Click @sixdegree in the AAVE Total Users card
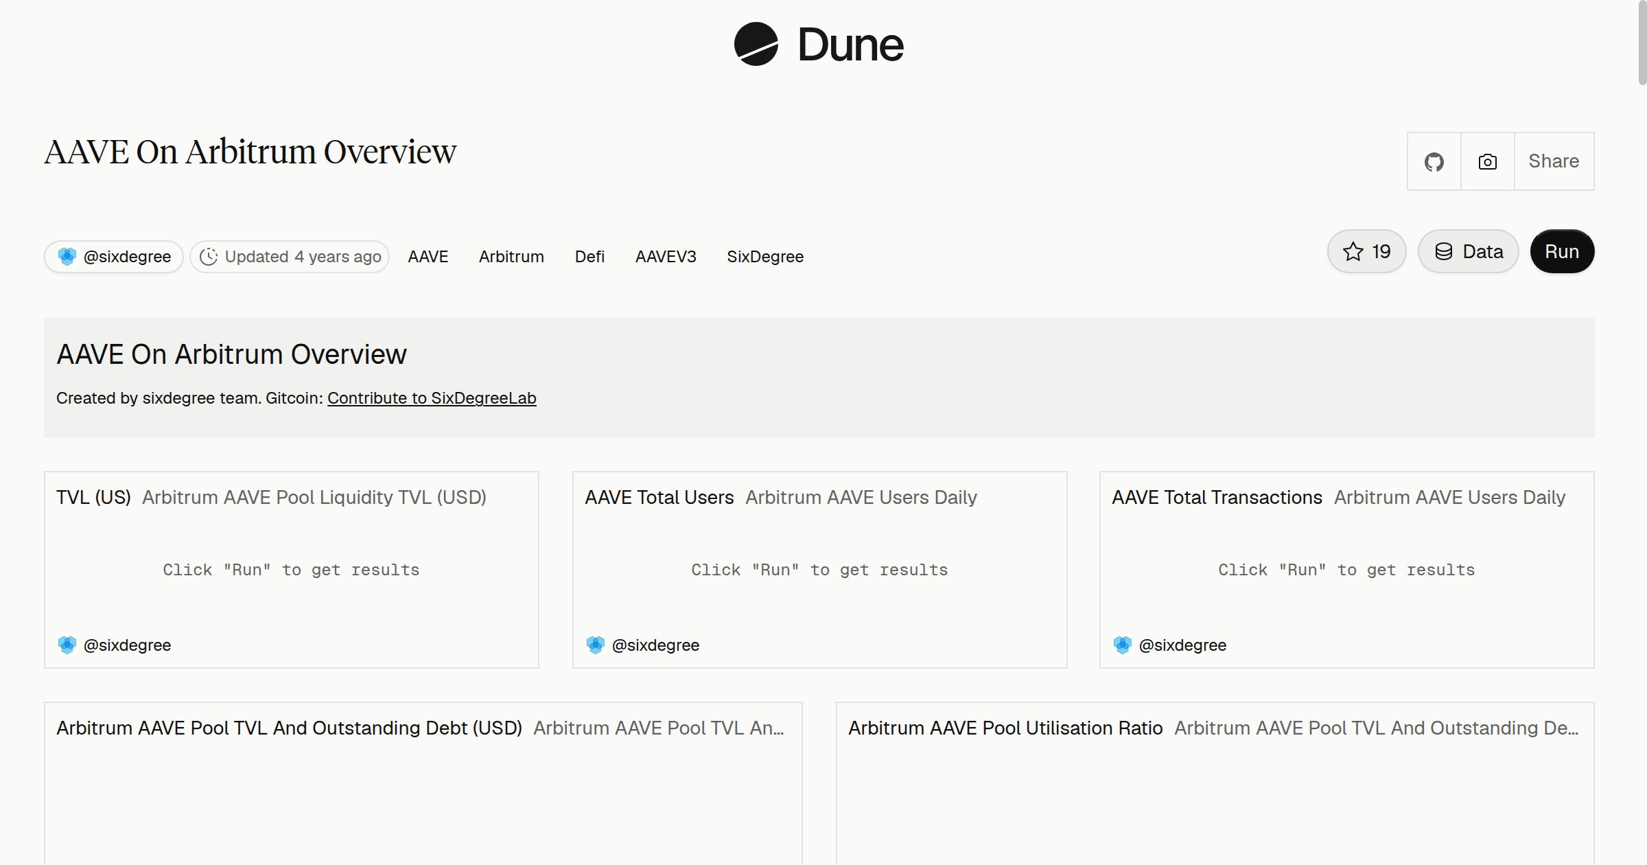The width and height of the screenshot is (1647, 865). coord(655,645)
